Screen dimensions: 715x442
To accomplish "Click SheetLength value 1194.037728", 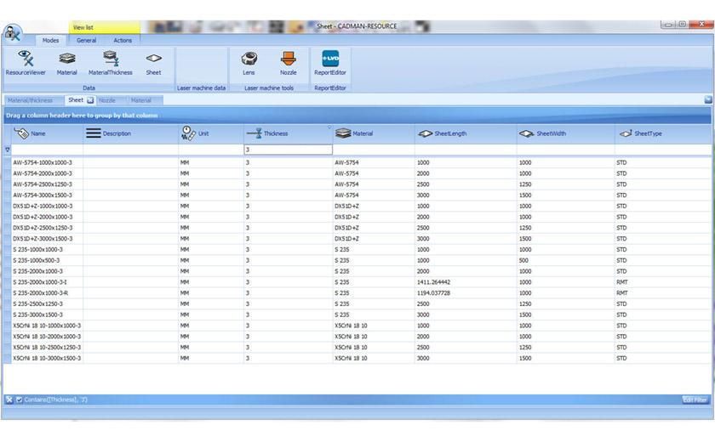I will click(x=433, y=293).
